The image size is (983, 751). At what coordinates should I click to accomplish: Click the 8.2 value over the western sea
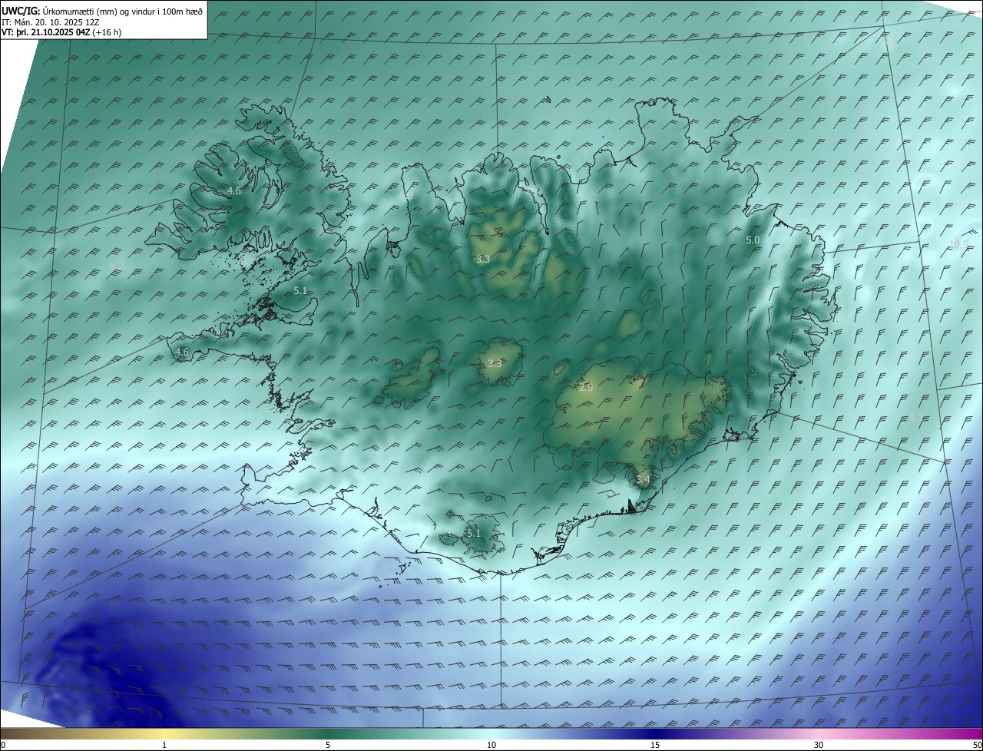point(117,266)
